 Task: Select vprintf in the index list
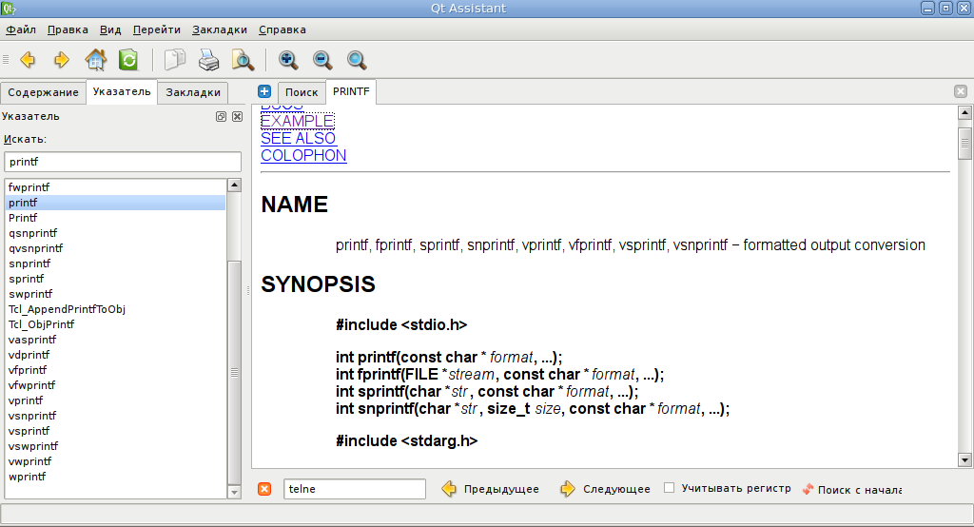[x=115, y=400]
